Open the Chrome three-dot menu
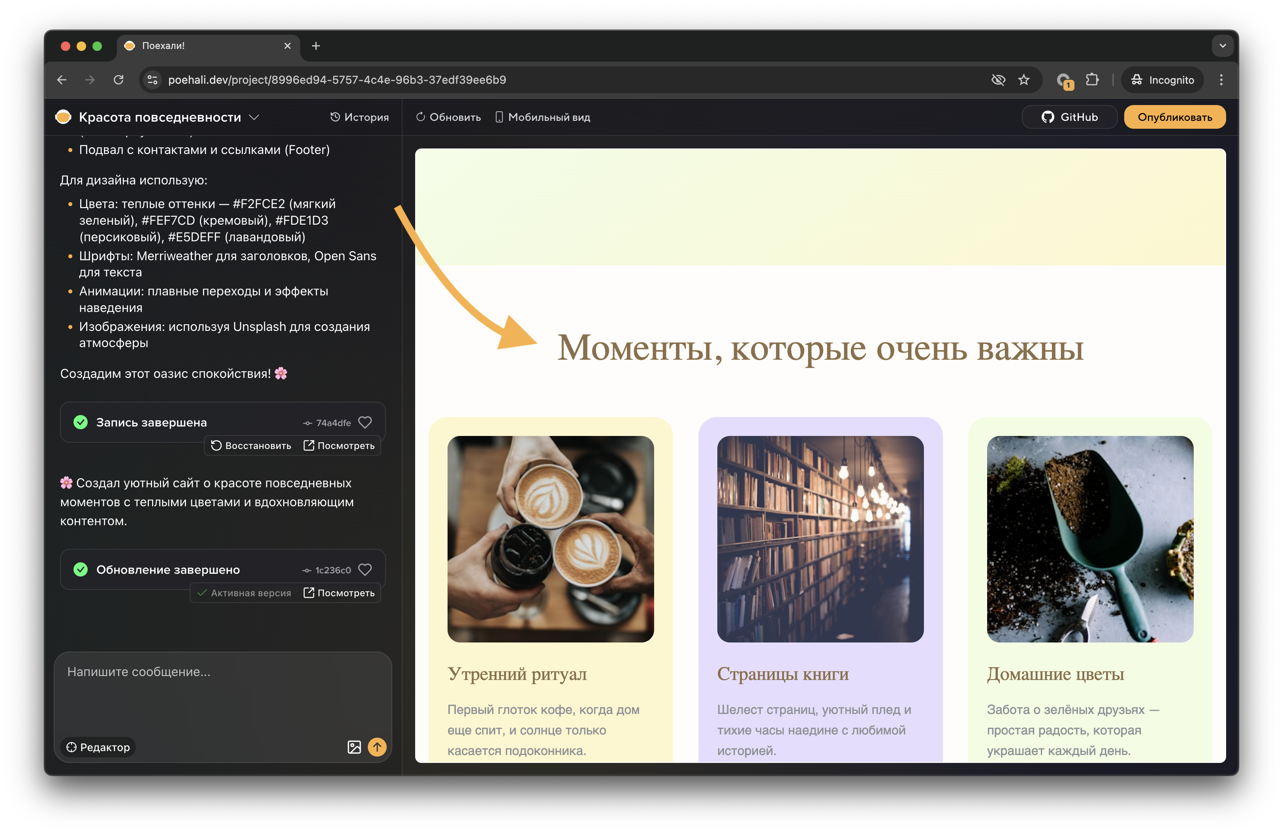The height and width of the screenshot is (834, 1283). point(1221,79)
